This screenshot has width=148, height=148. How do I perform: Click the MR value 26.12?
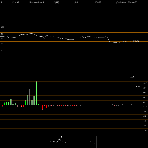point(138,87)
